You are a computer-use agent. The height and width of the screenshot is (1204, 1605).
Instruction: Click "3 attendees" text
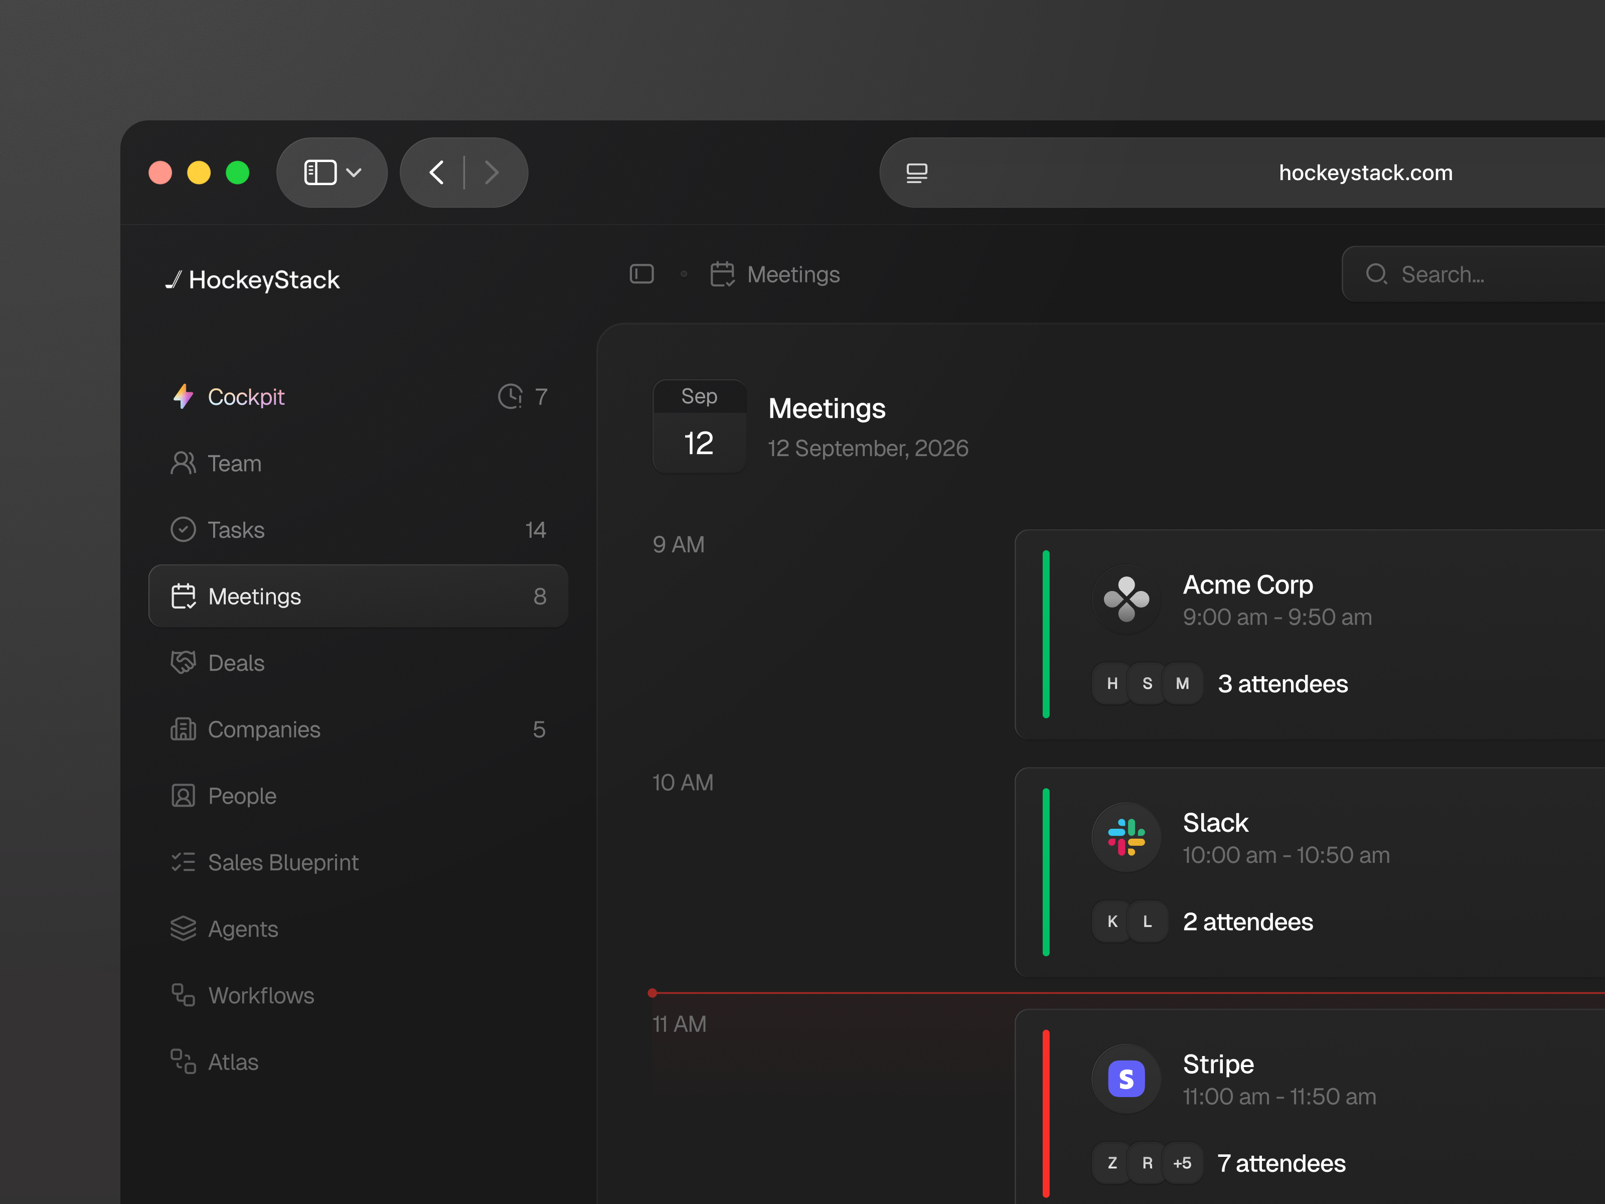pos(1283,684)
